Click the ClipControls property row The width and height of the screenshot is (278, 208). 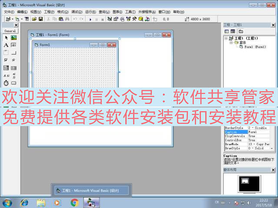pyautogui.click(x=247, y=136)
